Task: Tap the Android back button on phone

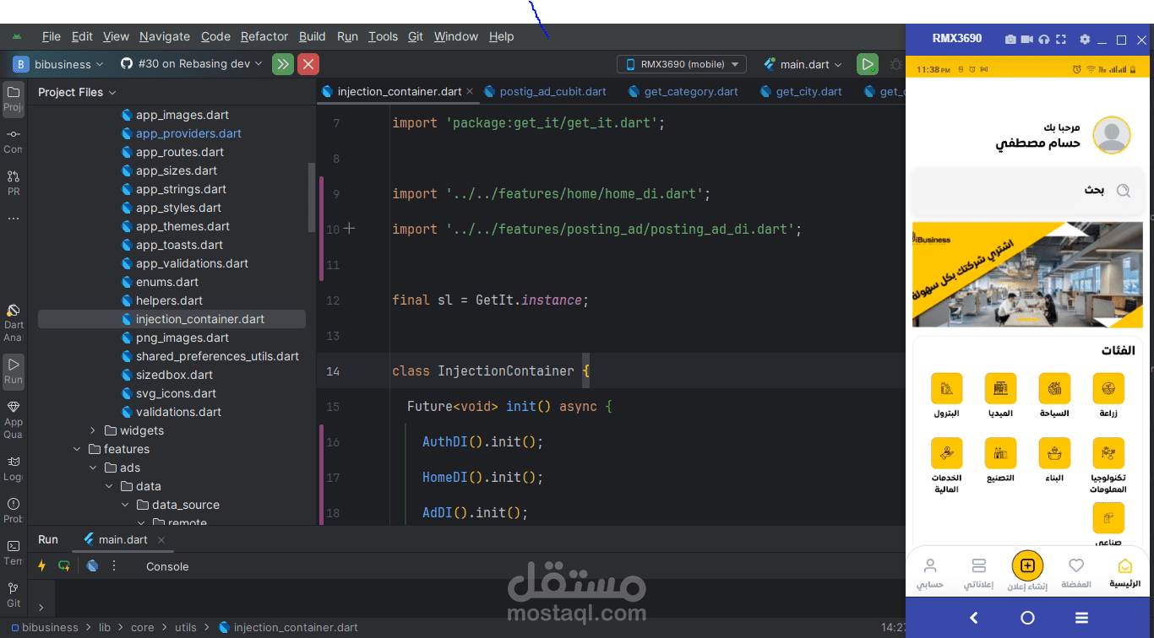Action: click(x=973, y=618)
